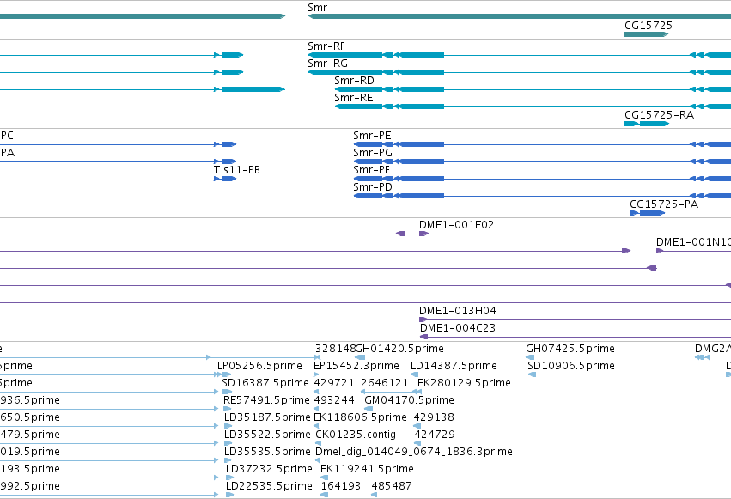Select the EP15452.3prime EST label
Screen dimensions: 731x499
coord(356,366)
